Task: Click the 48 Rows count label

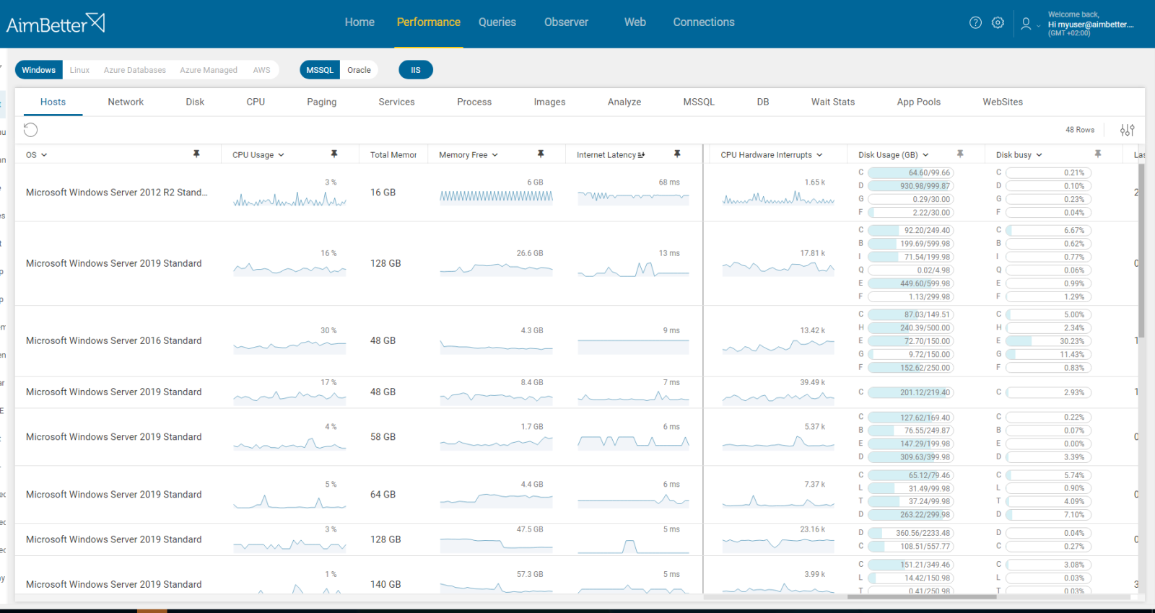Action: click(1080, 130)
